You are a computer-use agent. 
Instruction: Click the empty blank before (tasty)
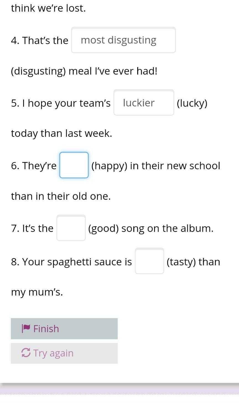(149, 261)
